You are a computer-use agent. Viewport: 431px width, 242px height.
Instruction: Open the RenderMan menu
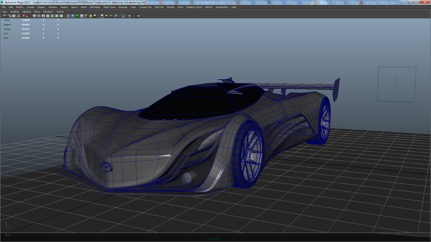[222, 7]
